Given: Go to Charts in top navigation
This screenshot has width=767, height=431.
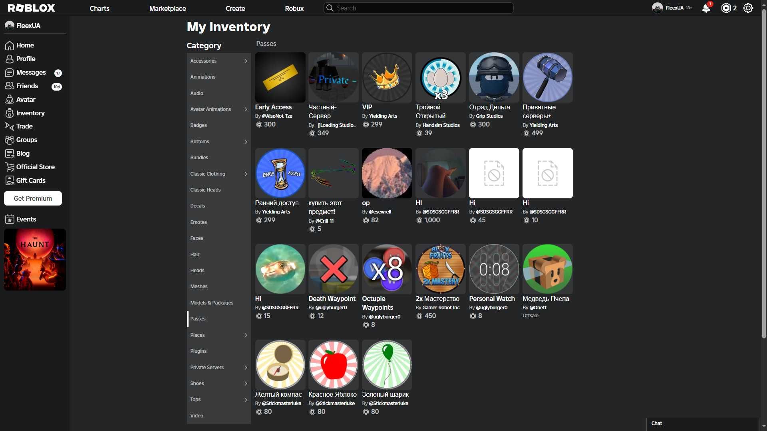Looking at the screenshot, I should (99, 8).
